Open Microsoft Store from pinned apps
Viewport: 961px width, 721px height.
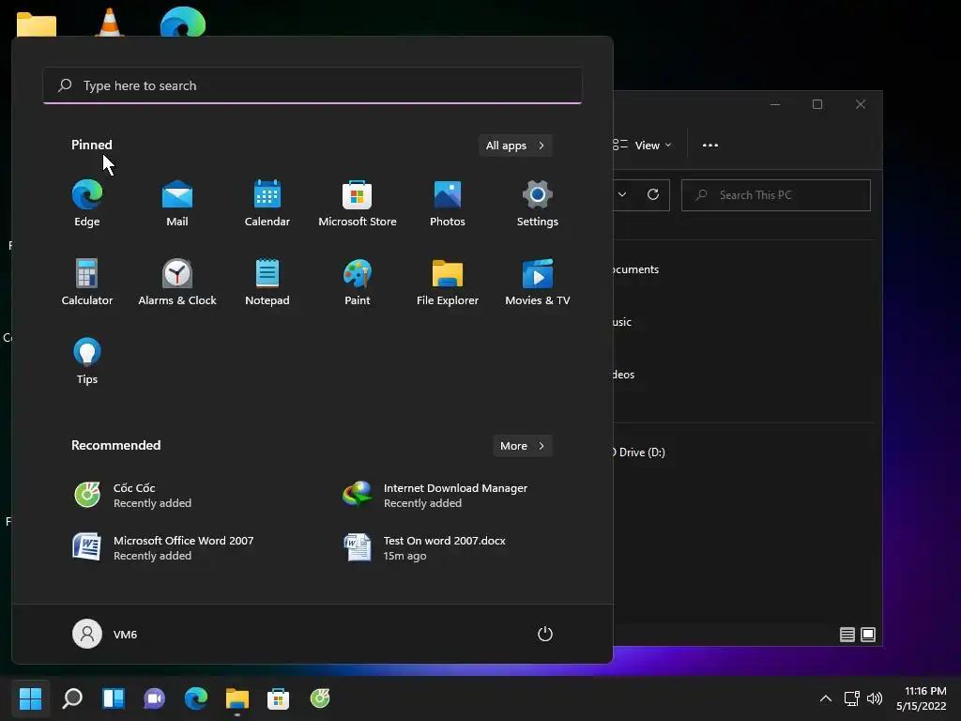pos(358,204)
